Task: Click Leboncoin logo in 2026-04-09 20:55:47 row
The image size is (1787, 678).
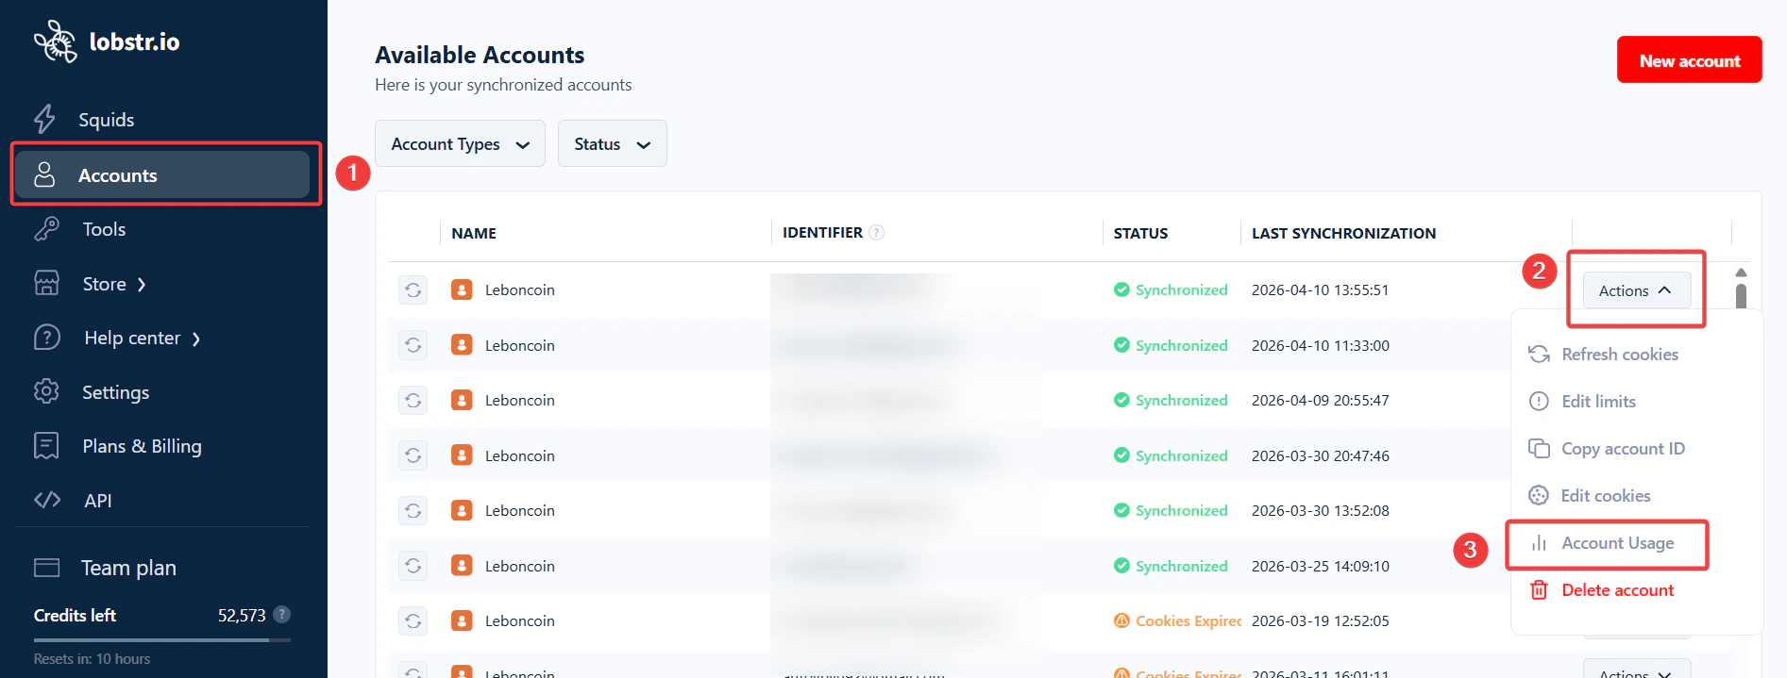Action: pyautogui.click(x=462, y=400)
